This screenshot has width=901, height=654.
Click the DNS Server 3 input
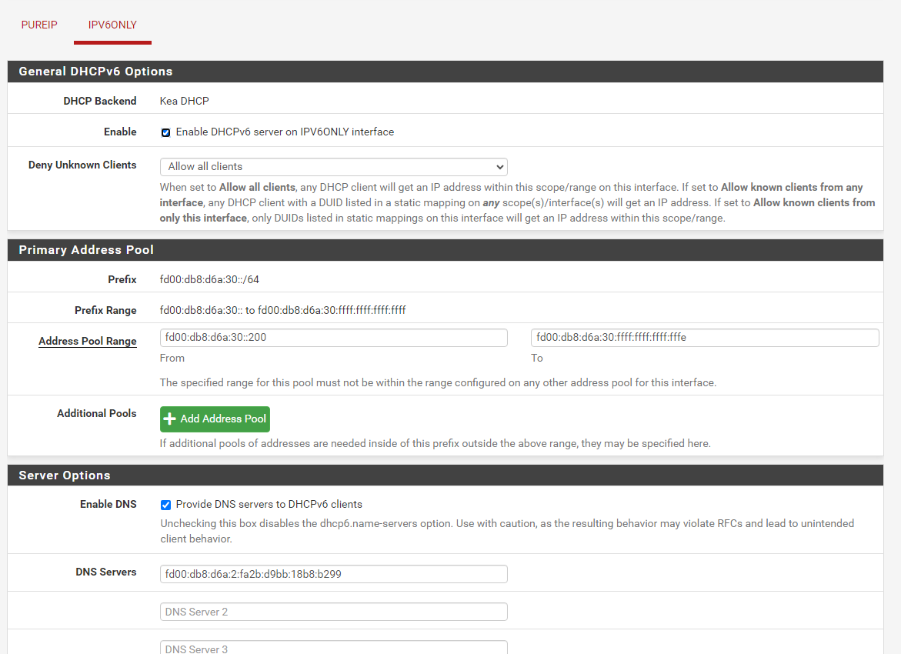point(334,648)
